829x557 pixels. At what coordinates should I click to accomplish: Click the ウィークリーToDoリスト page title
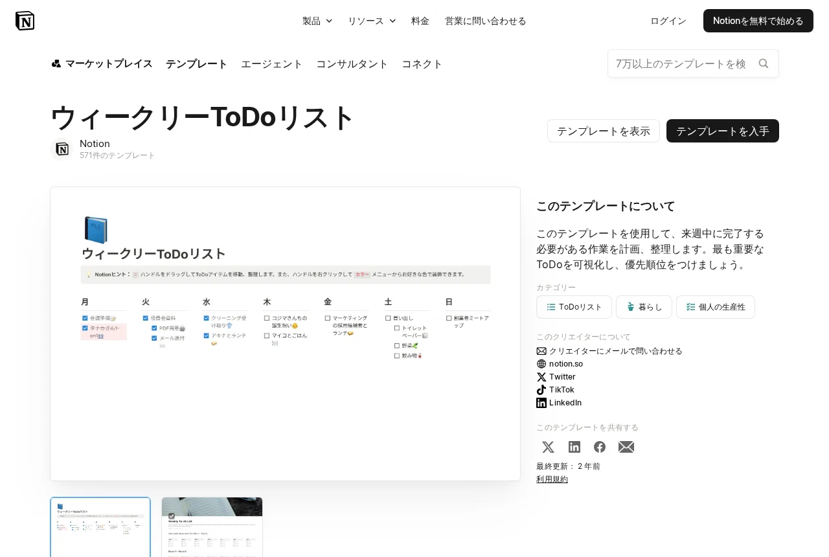coord(203,117)
